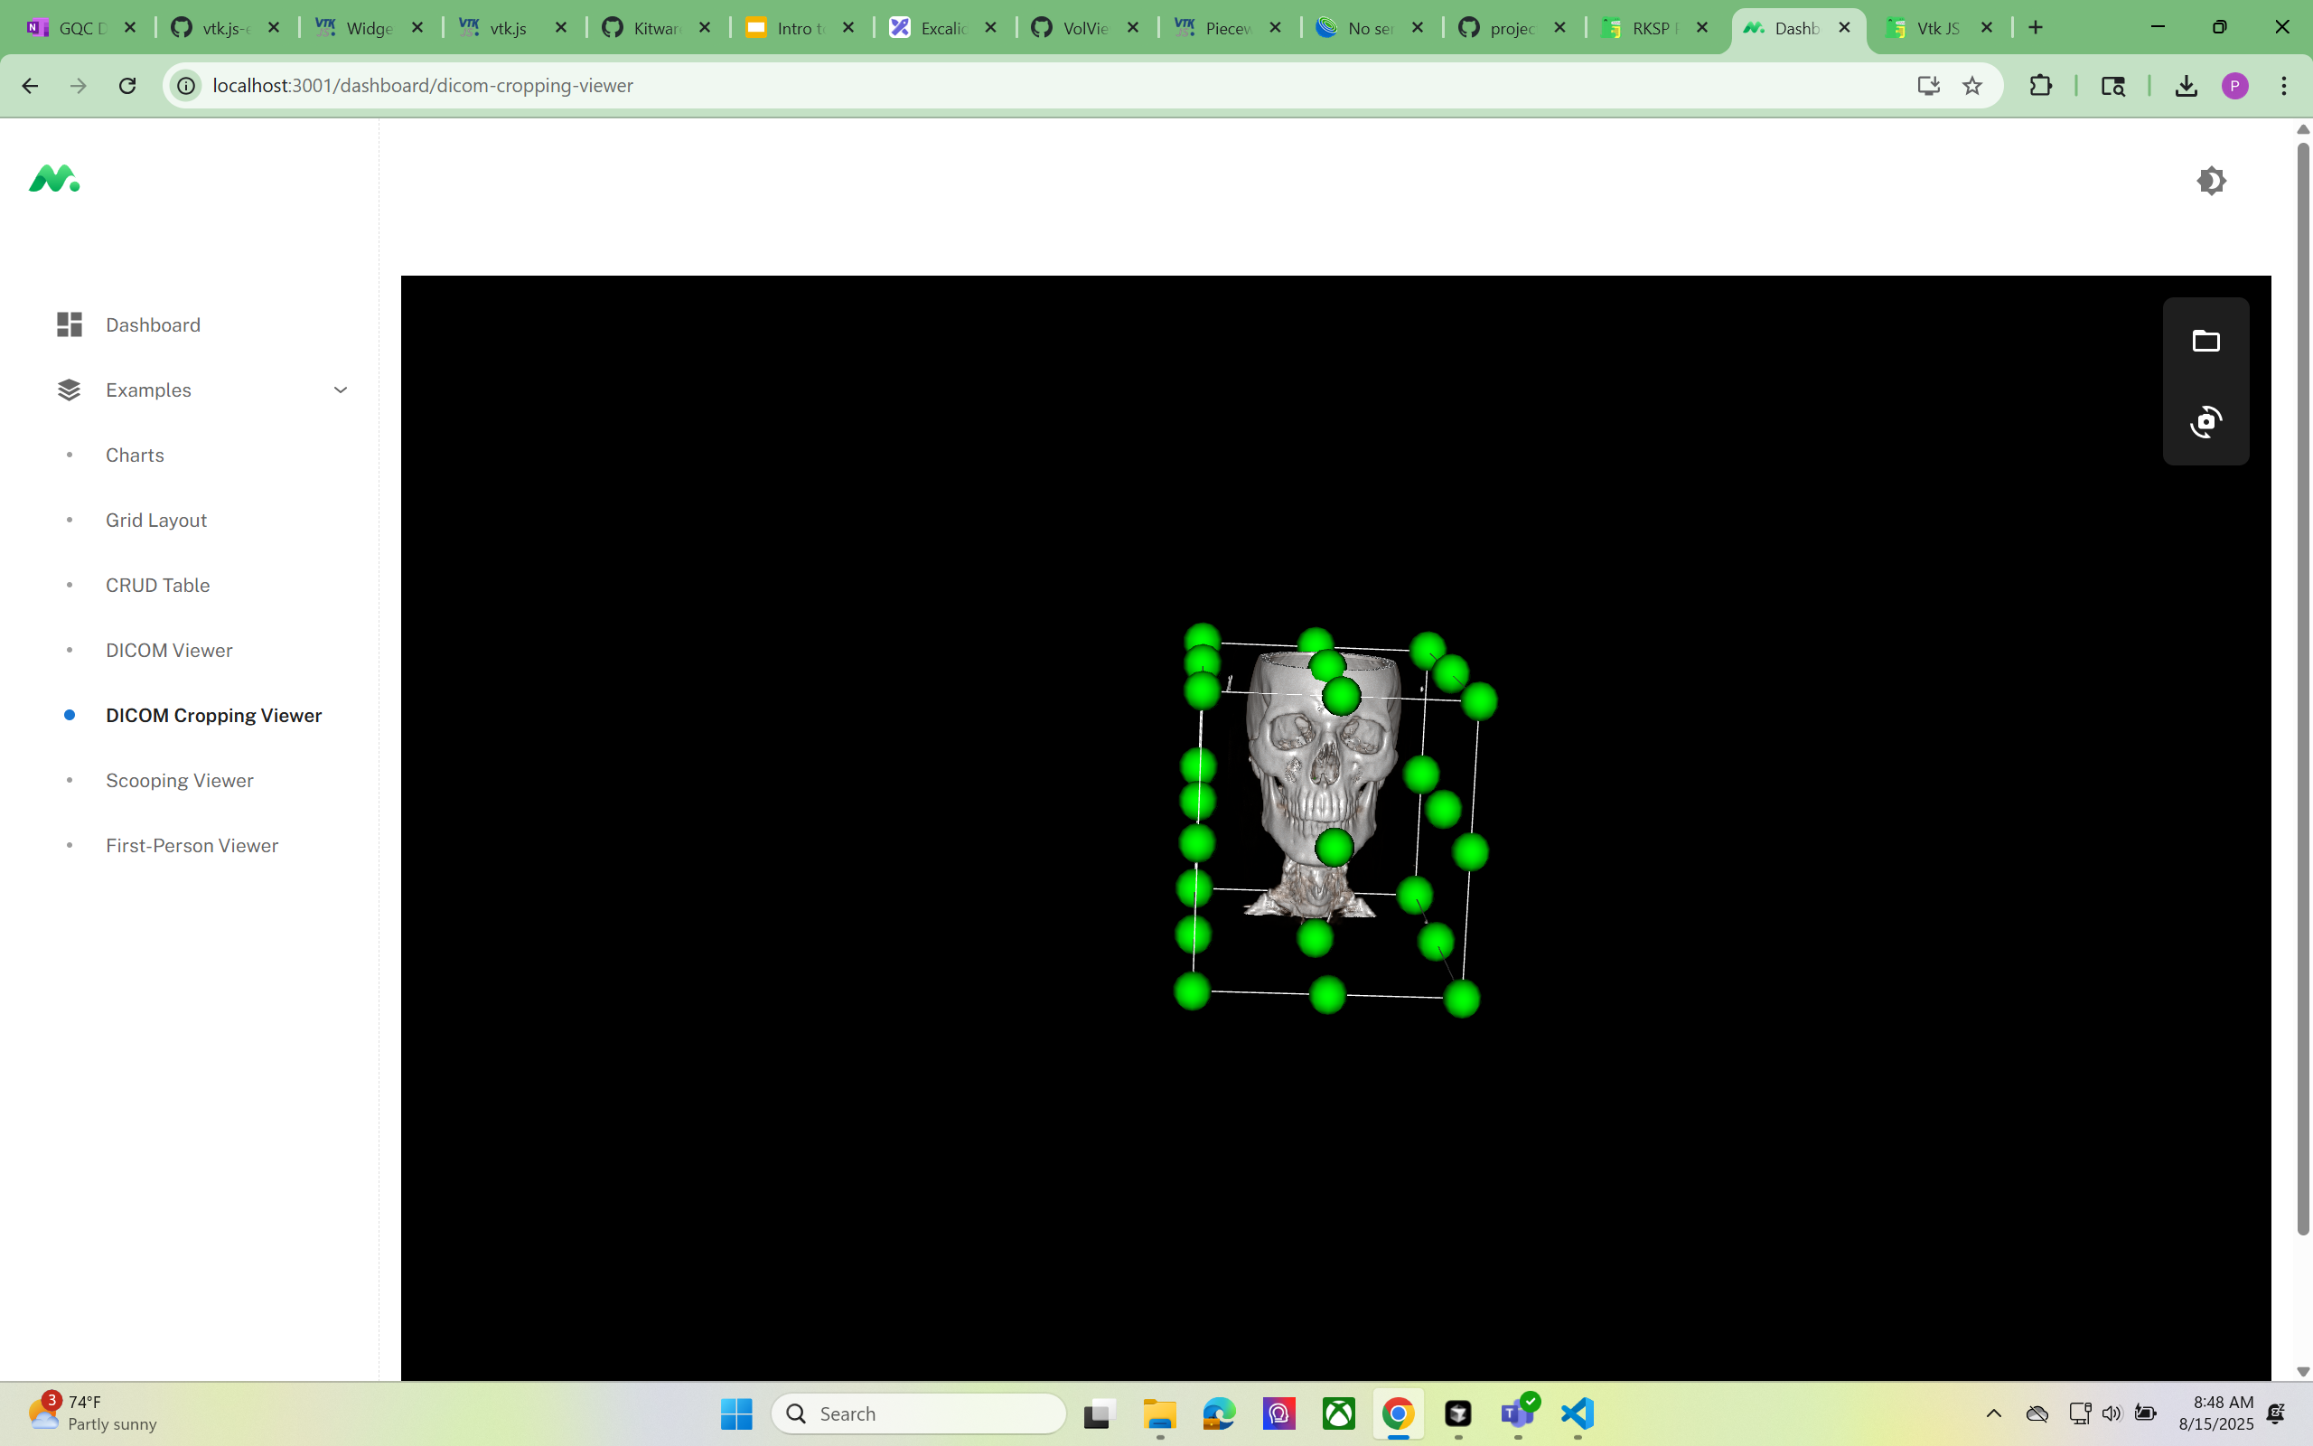
Task: Click the install app icon in address bar
Action: pyautogui.click(x=1928, y=86)
